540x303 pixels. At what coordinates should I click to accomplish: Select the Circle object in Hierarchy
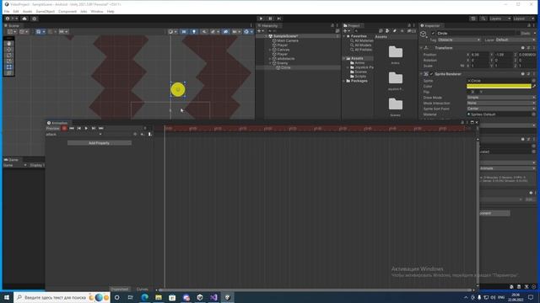tap(285, 67)
